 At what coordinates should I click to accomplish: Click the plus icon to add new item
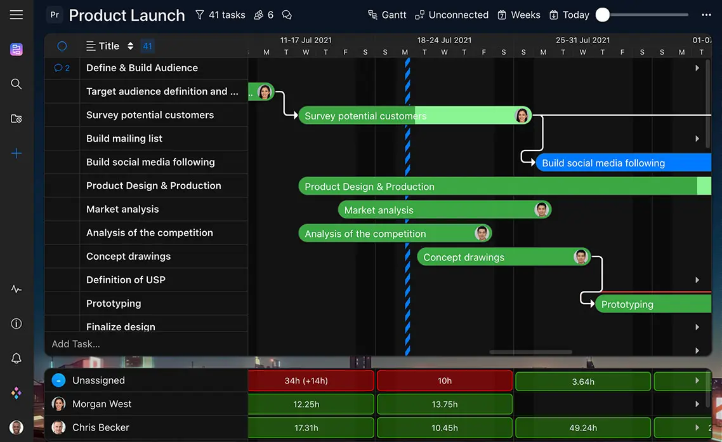tap(16, 154)
